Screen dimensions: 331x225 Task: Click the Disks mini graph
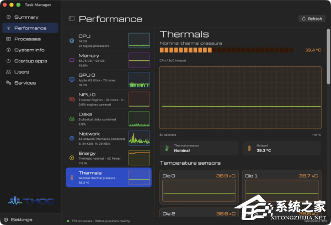(139, 119)
